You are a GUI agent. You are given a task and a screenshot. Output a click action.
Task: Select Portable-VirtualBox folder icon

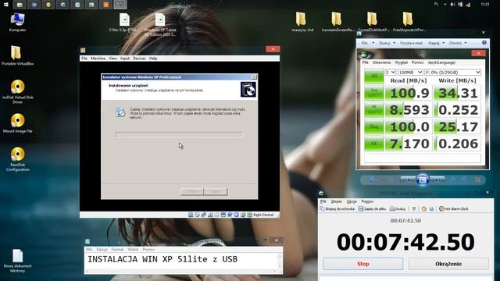[x=17, y=55]
